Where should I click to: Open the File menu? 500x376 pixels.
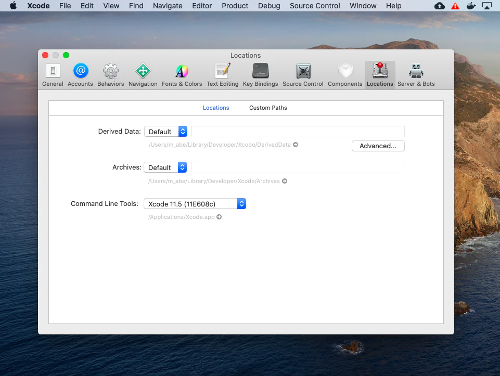[x=65, y=6]
